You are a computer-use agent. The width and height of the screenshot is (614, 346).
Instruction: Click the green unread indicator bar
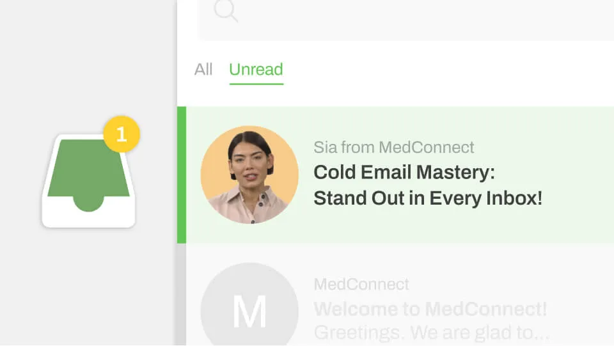point(182,175)
